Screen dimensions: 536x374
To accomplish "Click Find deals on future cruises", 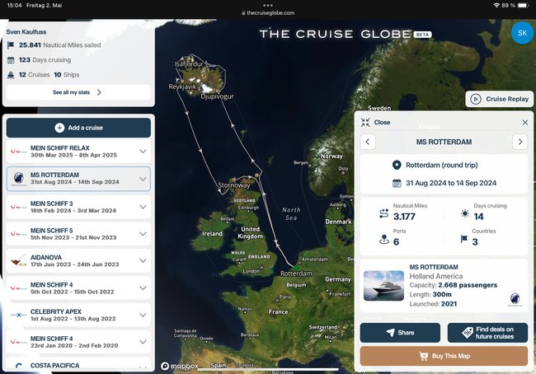I will [487, 333].
